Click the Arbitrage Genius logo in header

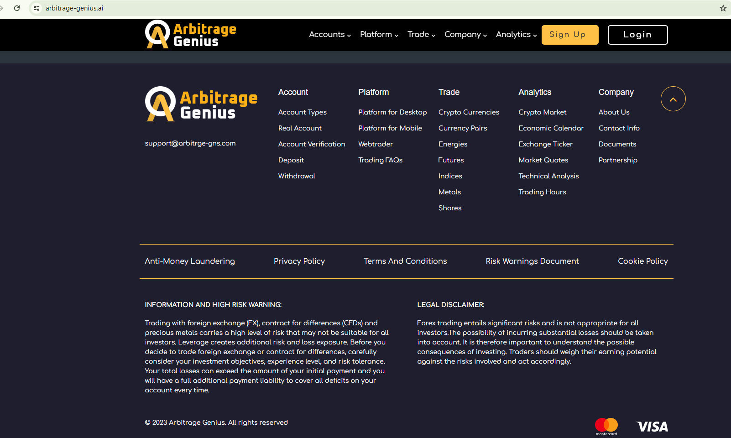pos(191,35)
